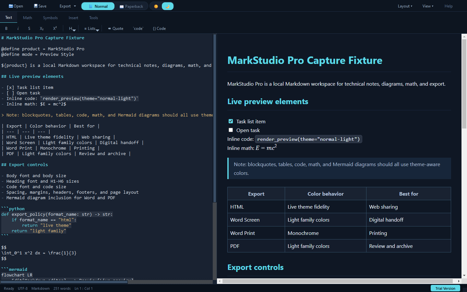Click the MarkStudio Pro Capture Fixture preview title
Viewport: 467px width, 292px height.
pos(305,60)
